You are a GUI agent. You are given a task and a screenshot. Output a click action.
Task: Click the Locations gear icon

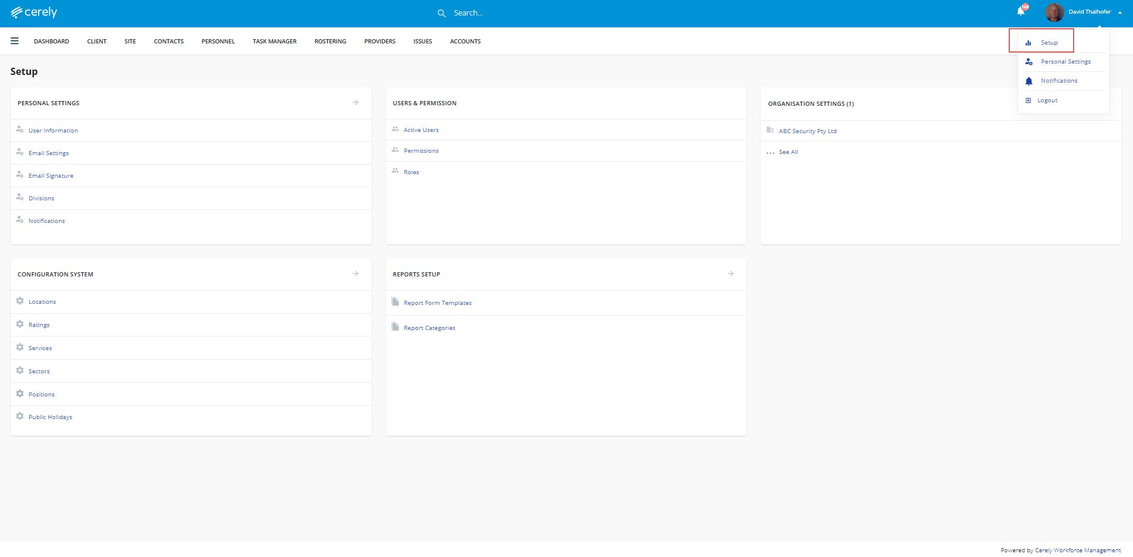pyautogui.click(x=20, y=301)
